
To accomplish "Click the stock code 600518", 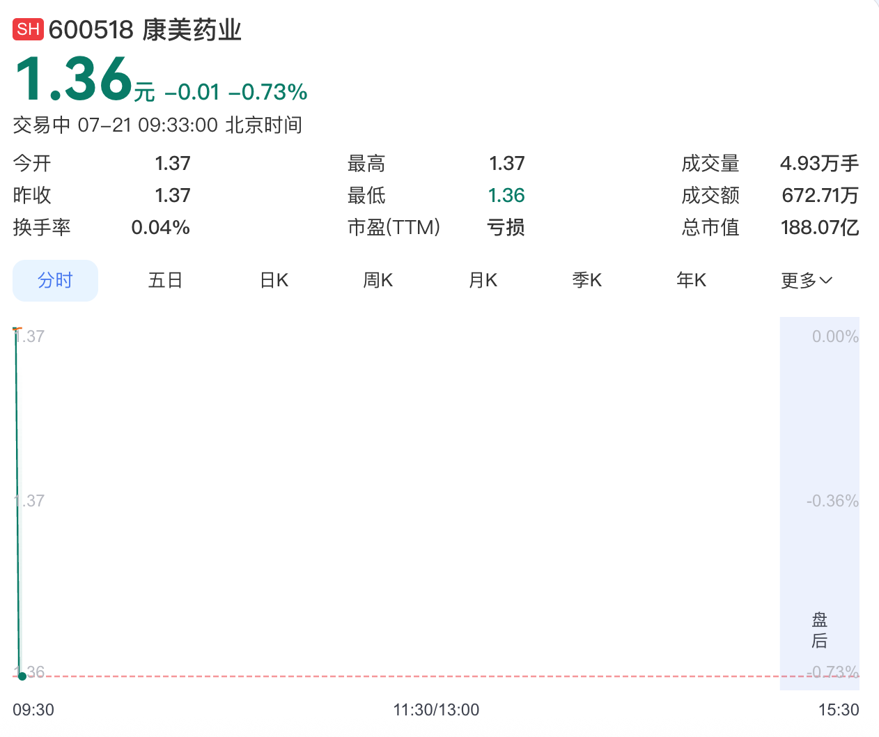I will point(91,30).
